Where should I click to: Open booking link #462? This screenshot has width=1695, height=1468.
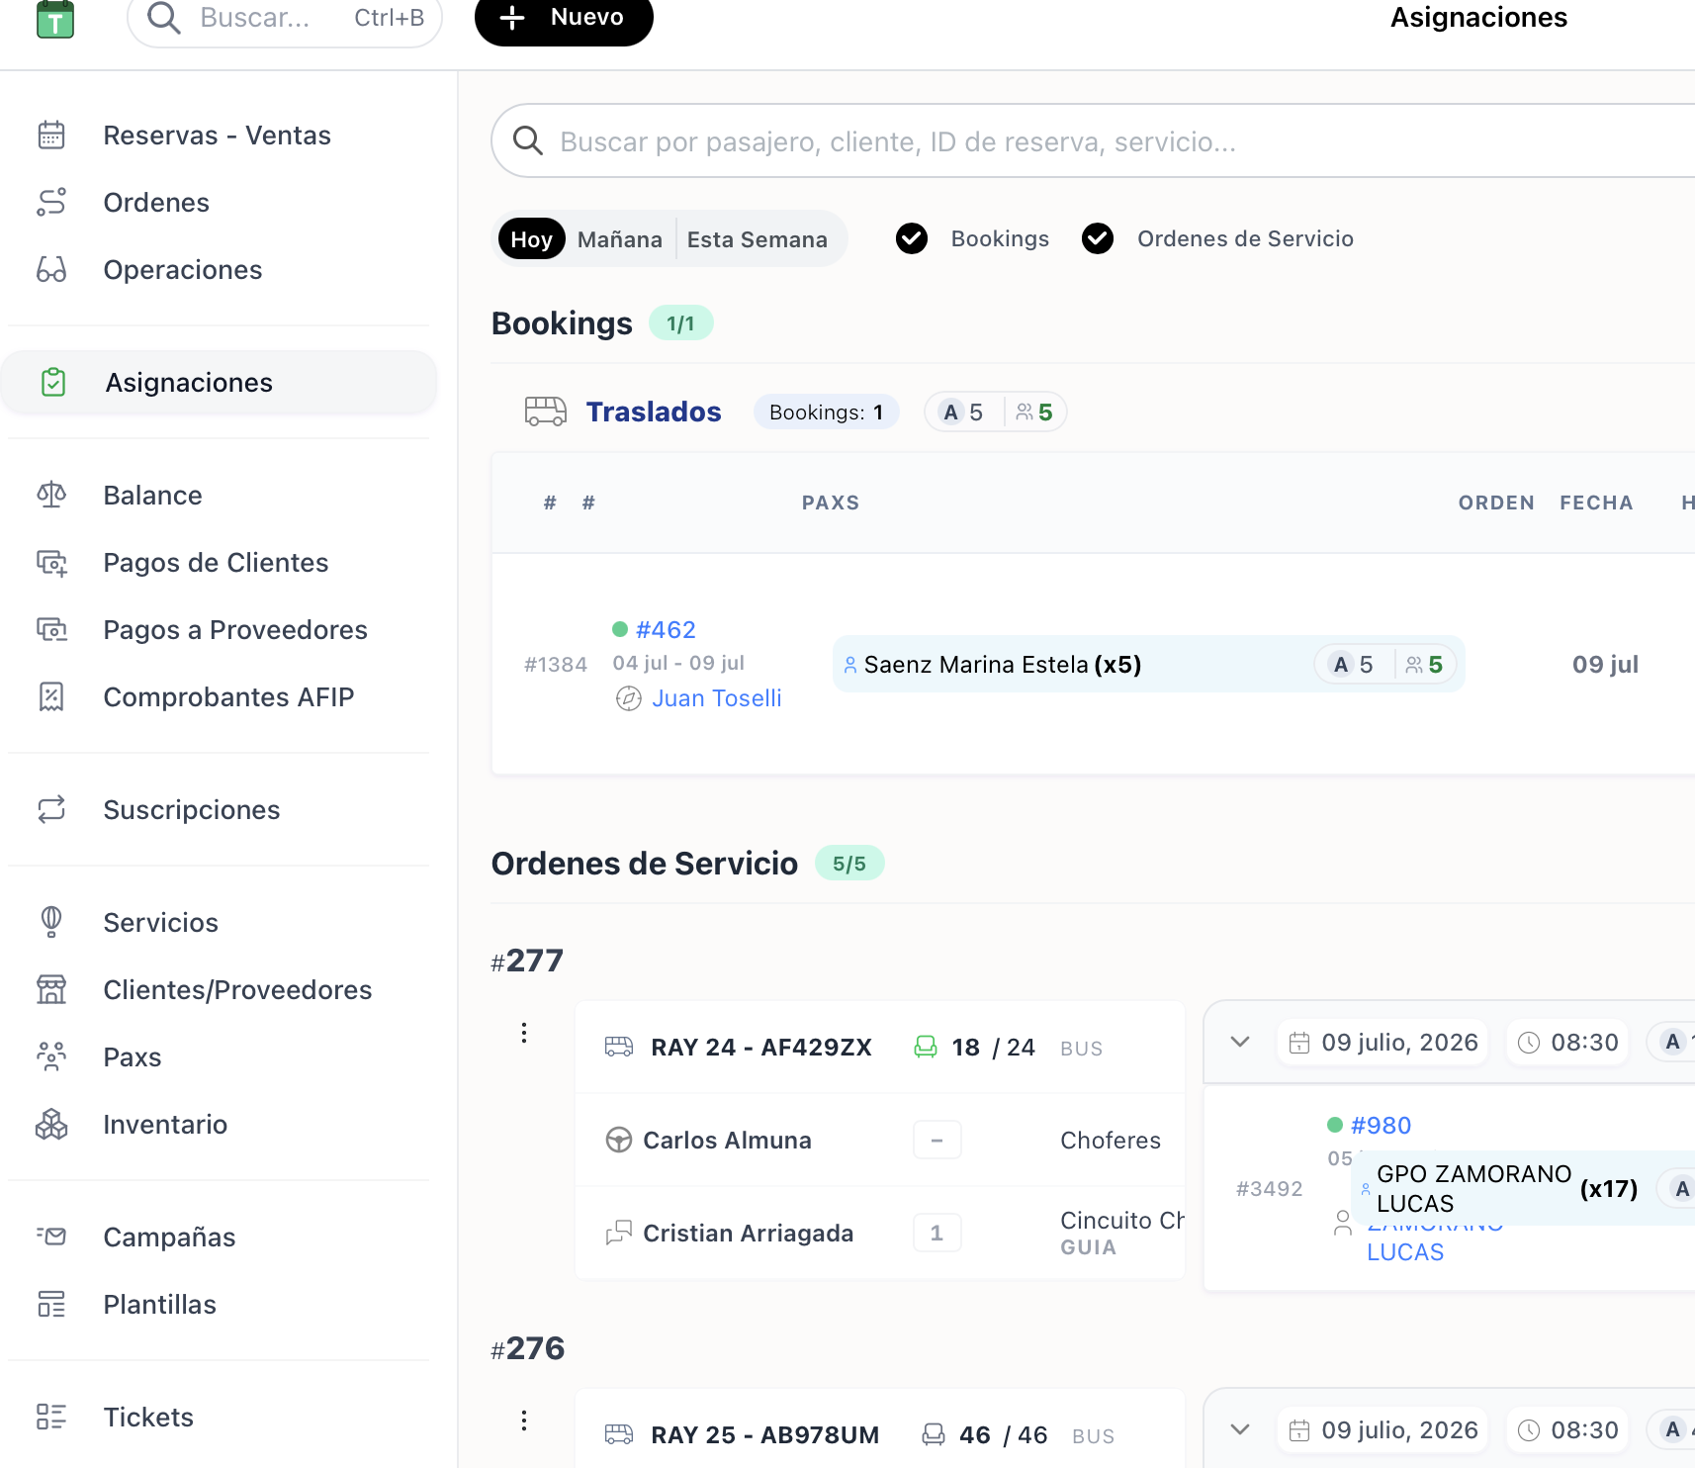point(666,629)
